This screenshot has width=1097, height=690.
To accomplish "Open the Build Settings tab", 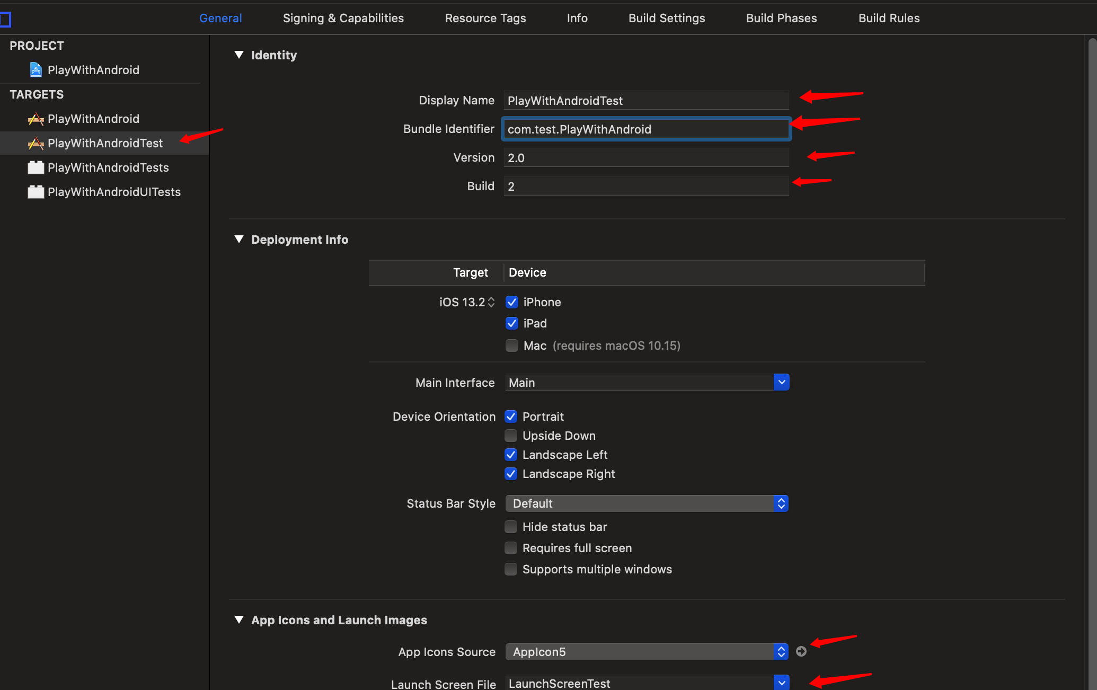I will (x=666, y=18).
